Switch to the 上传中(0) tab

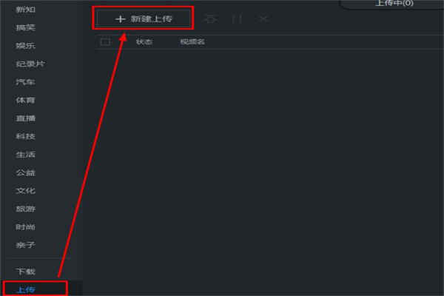[394, 4]
